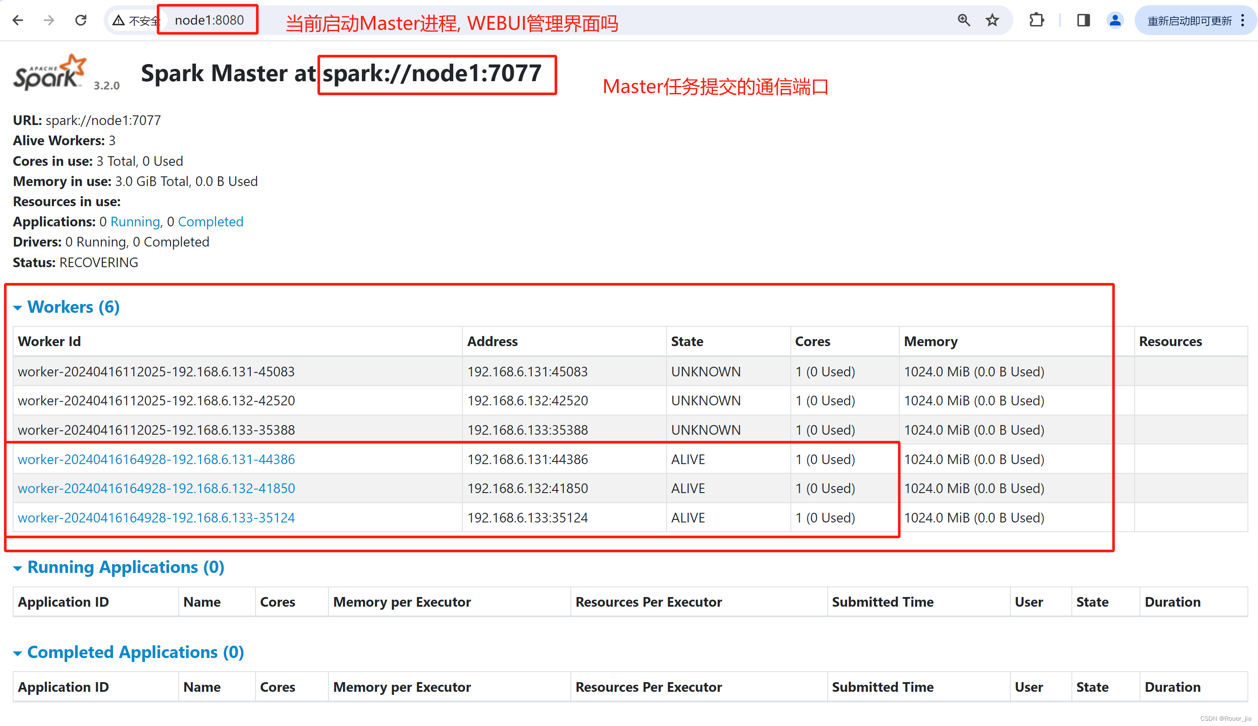This screenshot has width=1258, height=726.
Task: Select worker-20240416112025-192.168.6.131-45083 text
Action: pos(156,372)
